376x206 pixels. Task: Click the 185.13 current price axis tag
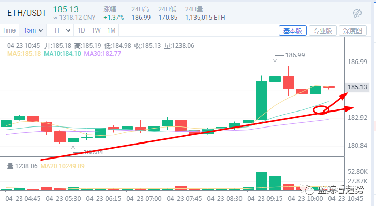point(357,87)
